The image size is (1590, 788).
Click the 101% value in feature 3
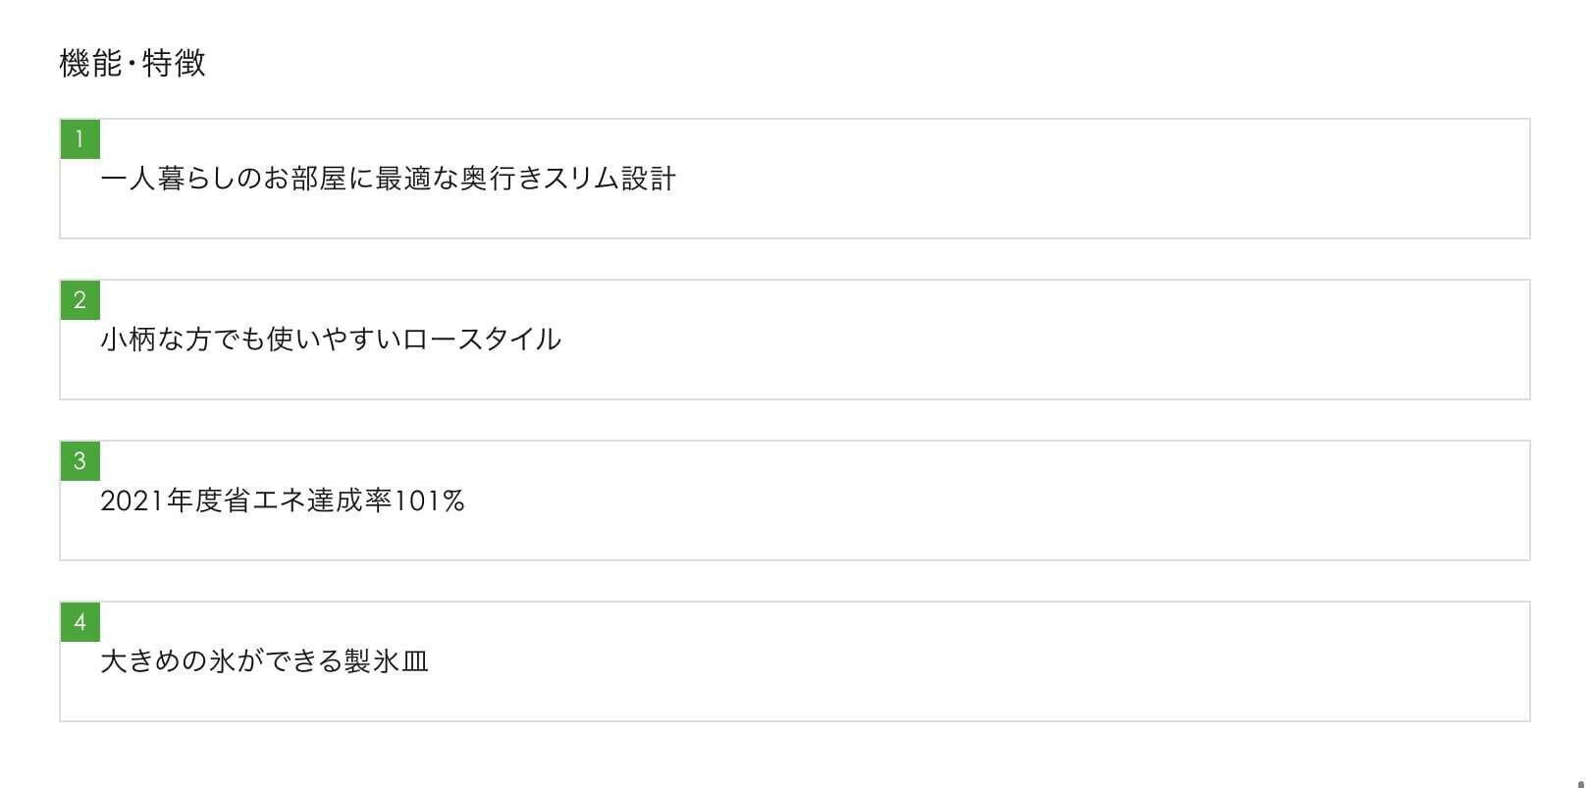point(428,500)
